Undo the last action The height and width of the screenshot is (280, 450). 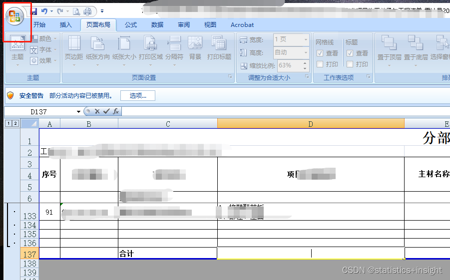click(x=44, y=11)
